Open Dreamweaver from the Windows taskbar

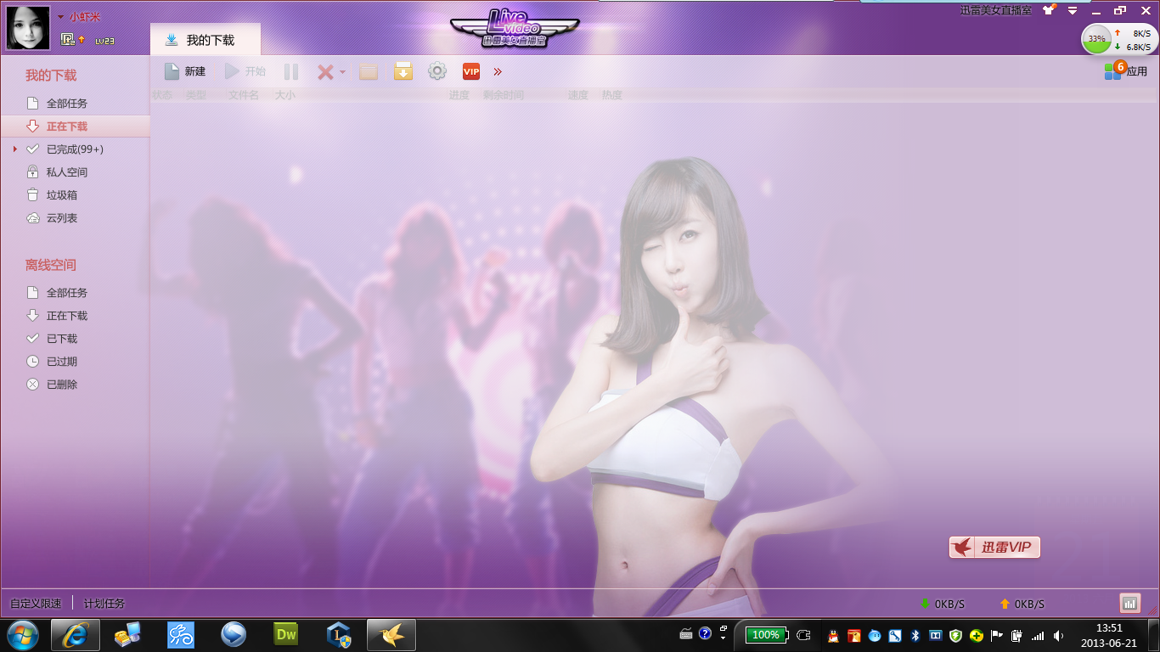[x=286, y=634]
